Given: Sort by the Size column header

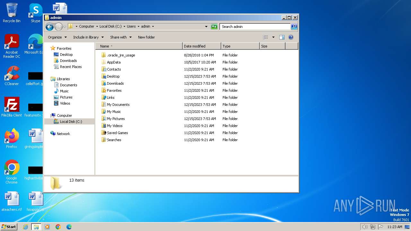Looking at the screenshot, I should click(272, 46).
